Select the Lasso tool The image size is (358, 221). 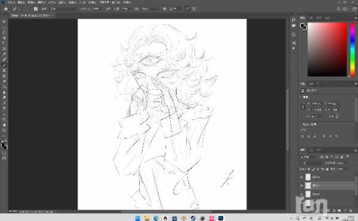point(4,32)
